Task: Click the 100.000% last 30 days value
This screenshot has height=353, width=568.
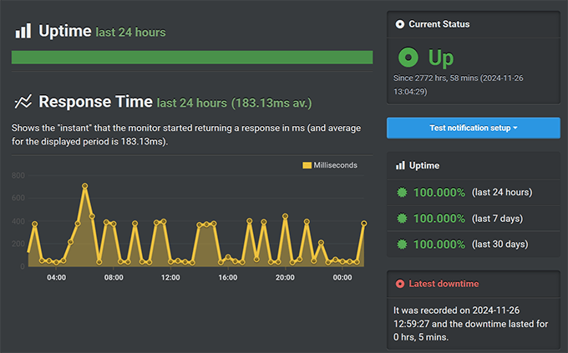Action: click(439, 245)
